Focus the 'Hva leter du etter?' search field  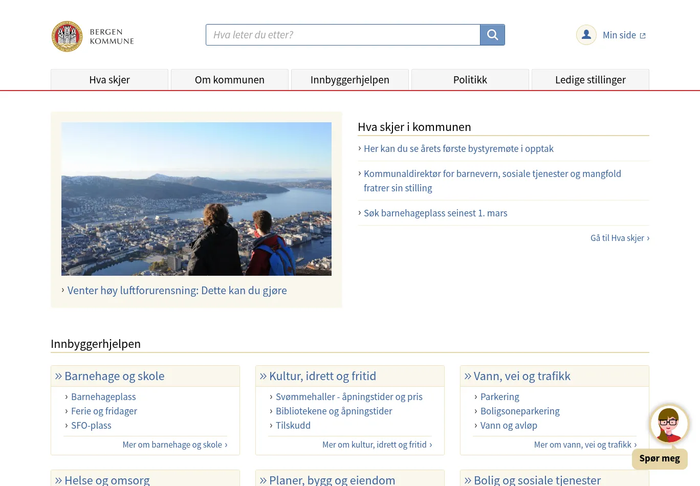pyautogui.click(x=343, y=35)
